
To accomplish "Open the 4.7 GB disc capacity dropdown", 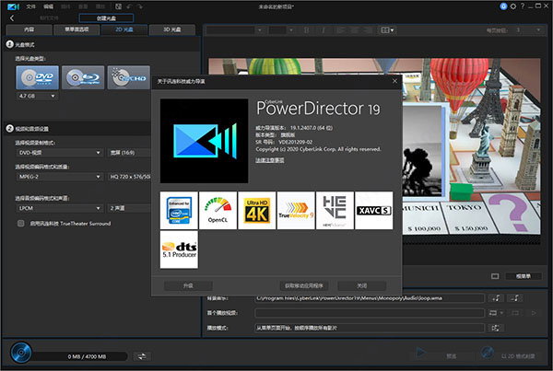I will click(x=38, y=96).
